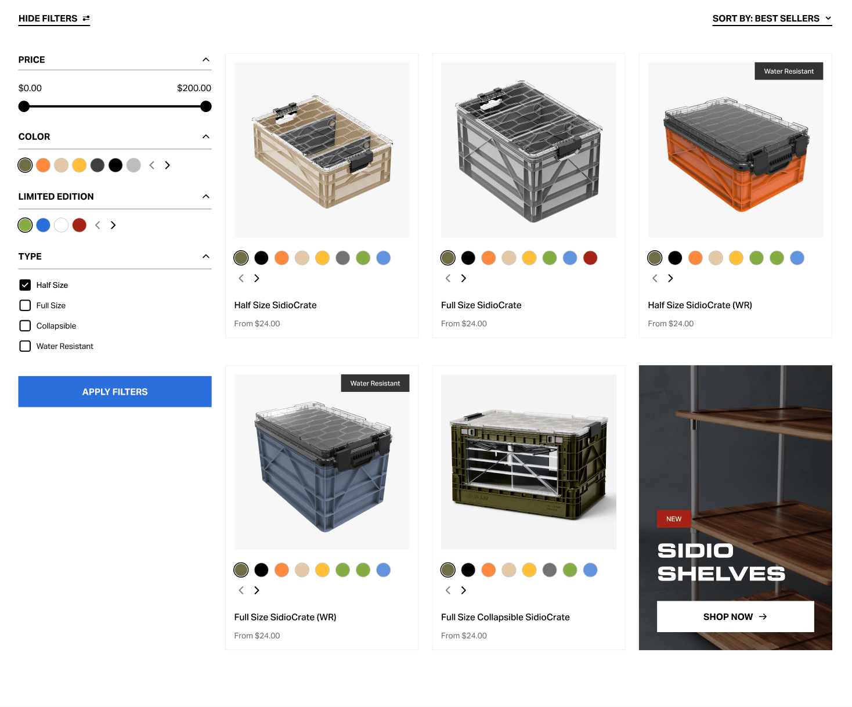Show next colors in the Color filter

click(168, 165)
